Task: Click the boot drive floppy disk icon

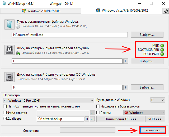Action: point(10,50)
